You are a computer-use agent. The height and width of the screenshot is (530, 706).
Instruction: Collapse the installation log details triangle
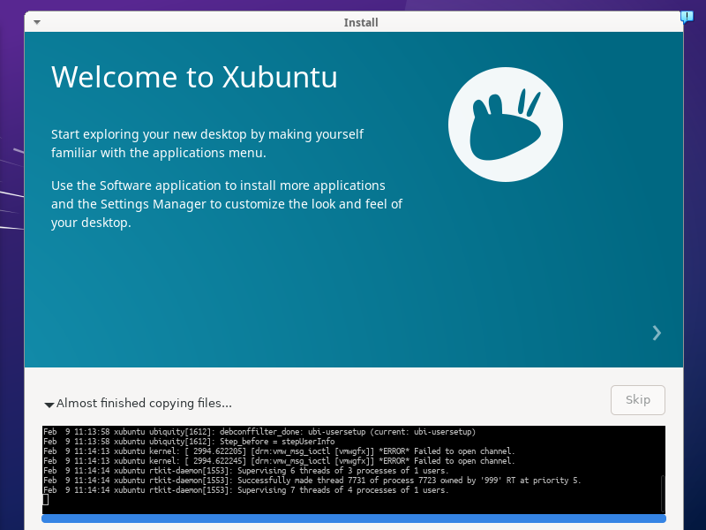click(x=49, y=405)
